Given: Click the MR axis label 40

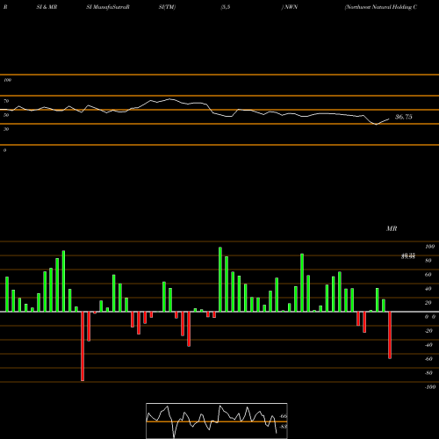Looking at the screenshot, I should pyautogui.click(x=428, y=289).
